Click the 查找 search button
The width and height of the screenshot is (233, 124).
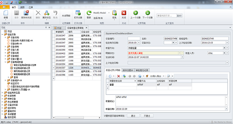point(179,16)
